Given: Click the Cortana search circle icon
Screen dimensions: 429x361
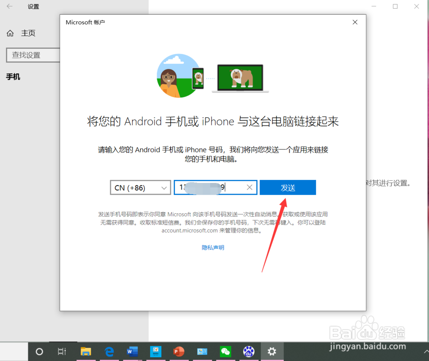Looking at the screenshot, I should (x=39, y=351).
